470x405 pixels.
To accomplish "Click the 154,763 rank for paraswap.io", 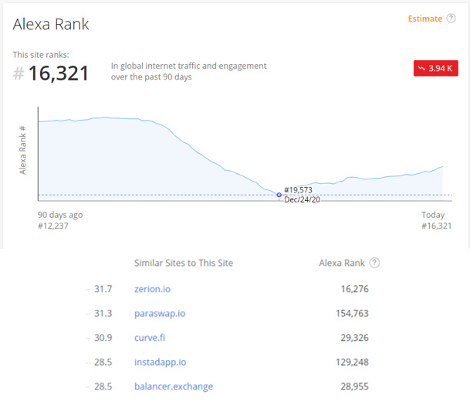I will click(352, 313).
